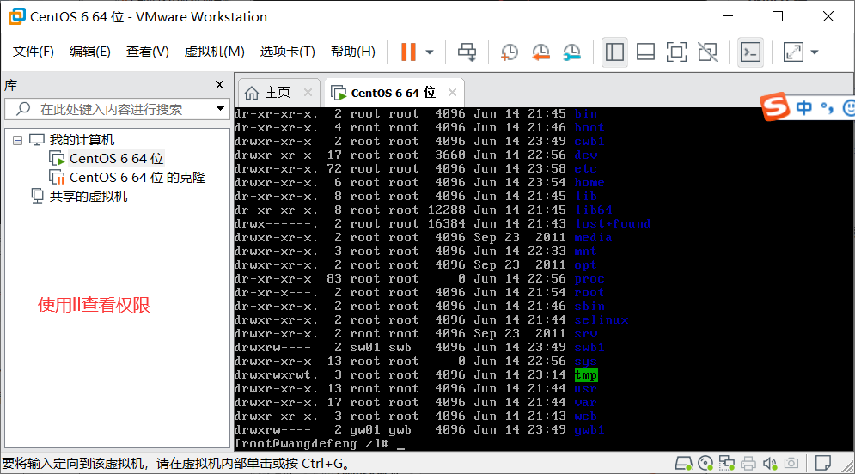Send Ctrl+Alt+Del to the virtual machine
Image resolution: width=855 pixels, height=474 pixels.
pyautogui.click(x=467, y=52)
